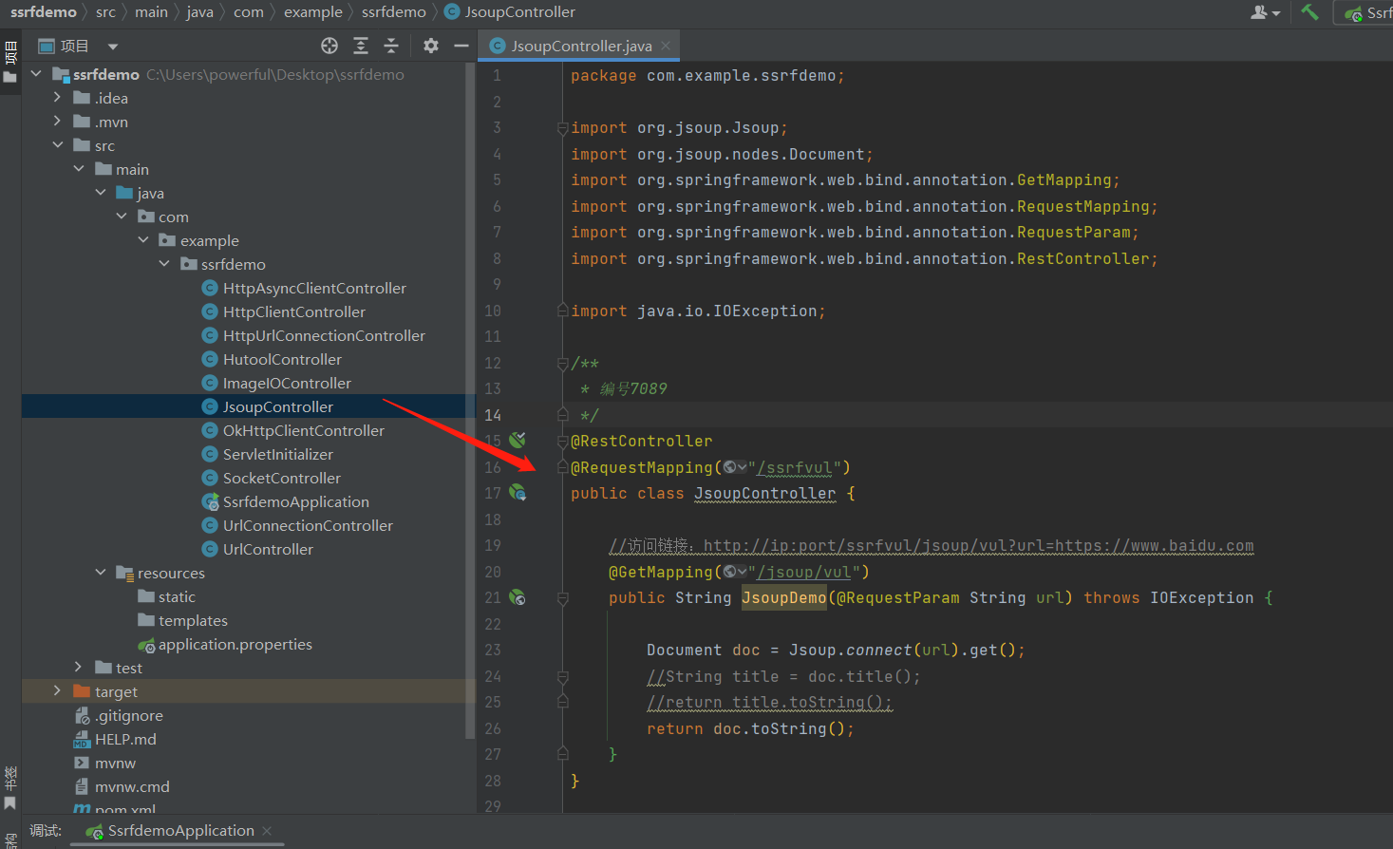Image resolution: width=1393 pixels, height=849 pixels.
Task: Click the example breadcrumb in navigation bar
Action: [312, 12]
